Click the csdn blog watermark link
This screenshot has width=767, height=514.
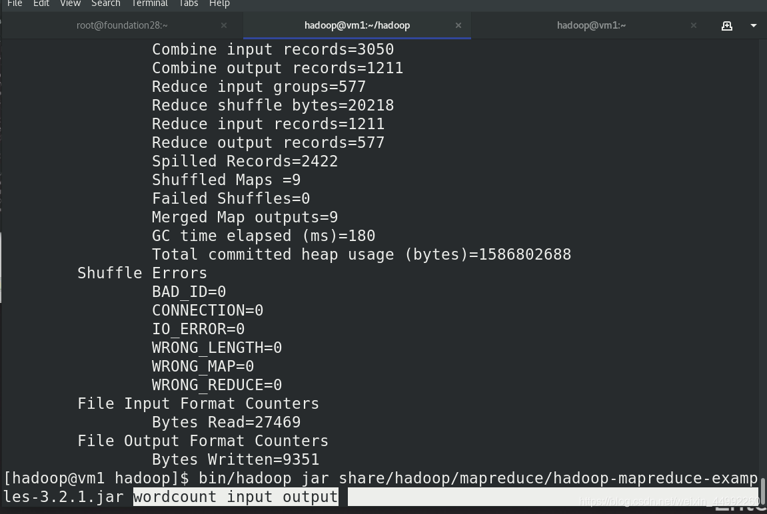point(669,501)
